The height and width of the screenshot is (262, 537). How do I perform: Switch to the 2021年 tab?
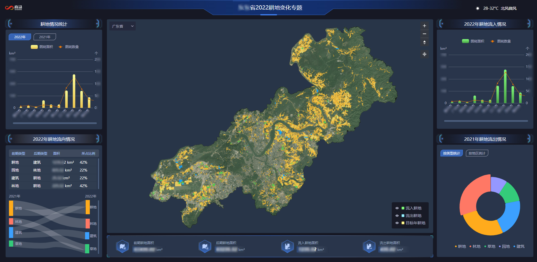45,37
